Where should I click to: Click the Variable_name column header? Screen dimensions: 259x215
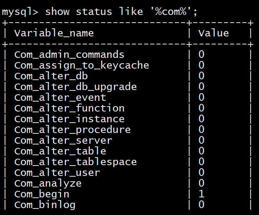(x=54, y=33)
